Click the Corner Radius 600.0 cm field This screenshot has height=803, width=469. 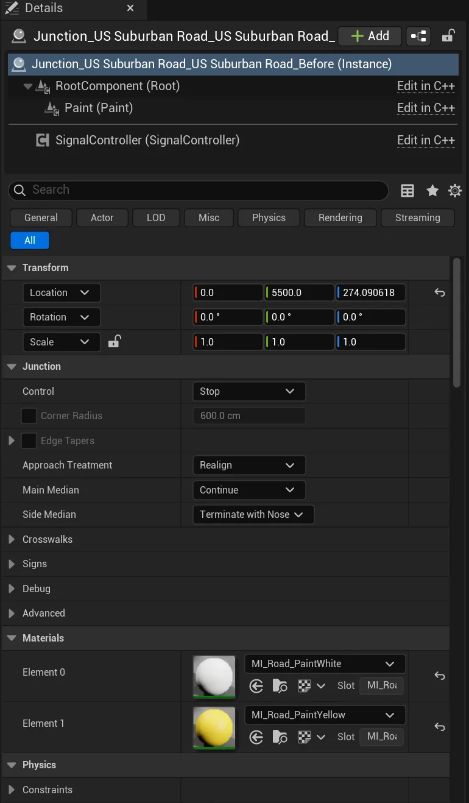coord(249,416)
